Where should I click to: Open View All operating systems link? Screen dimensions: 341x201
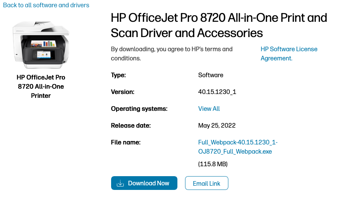click(x=209, y=109)
